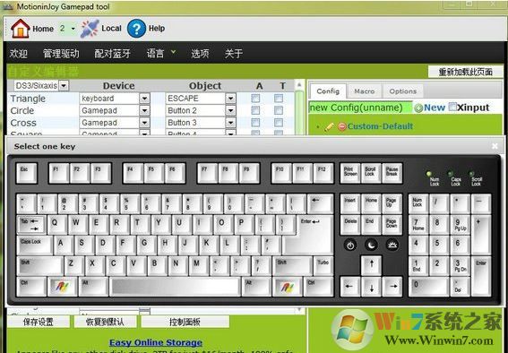
Task: Open the blue Help question mark icon
Action: pyautogui.click(x=136, y=29)
